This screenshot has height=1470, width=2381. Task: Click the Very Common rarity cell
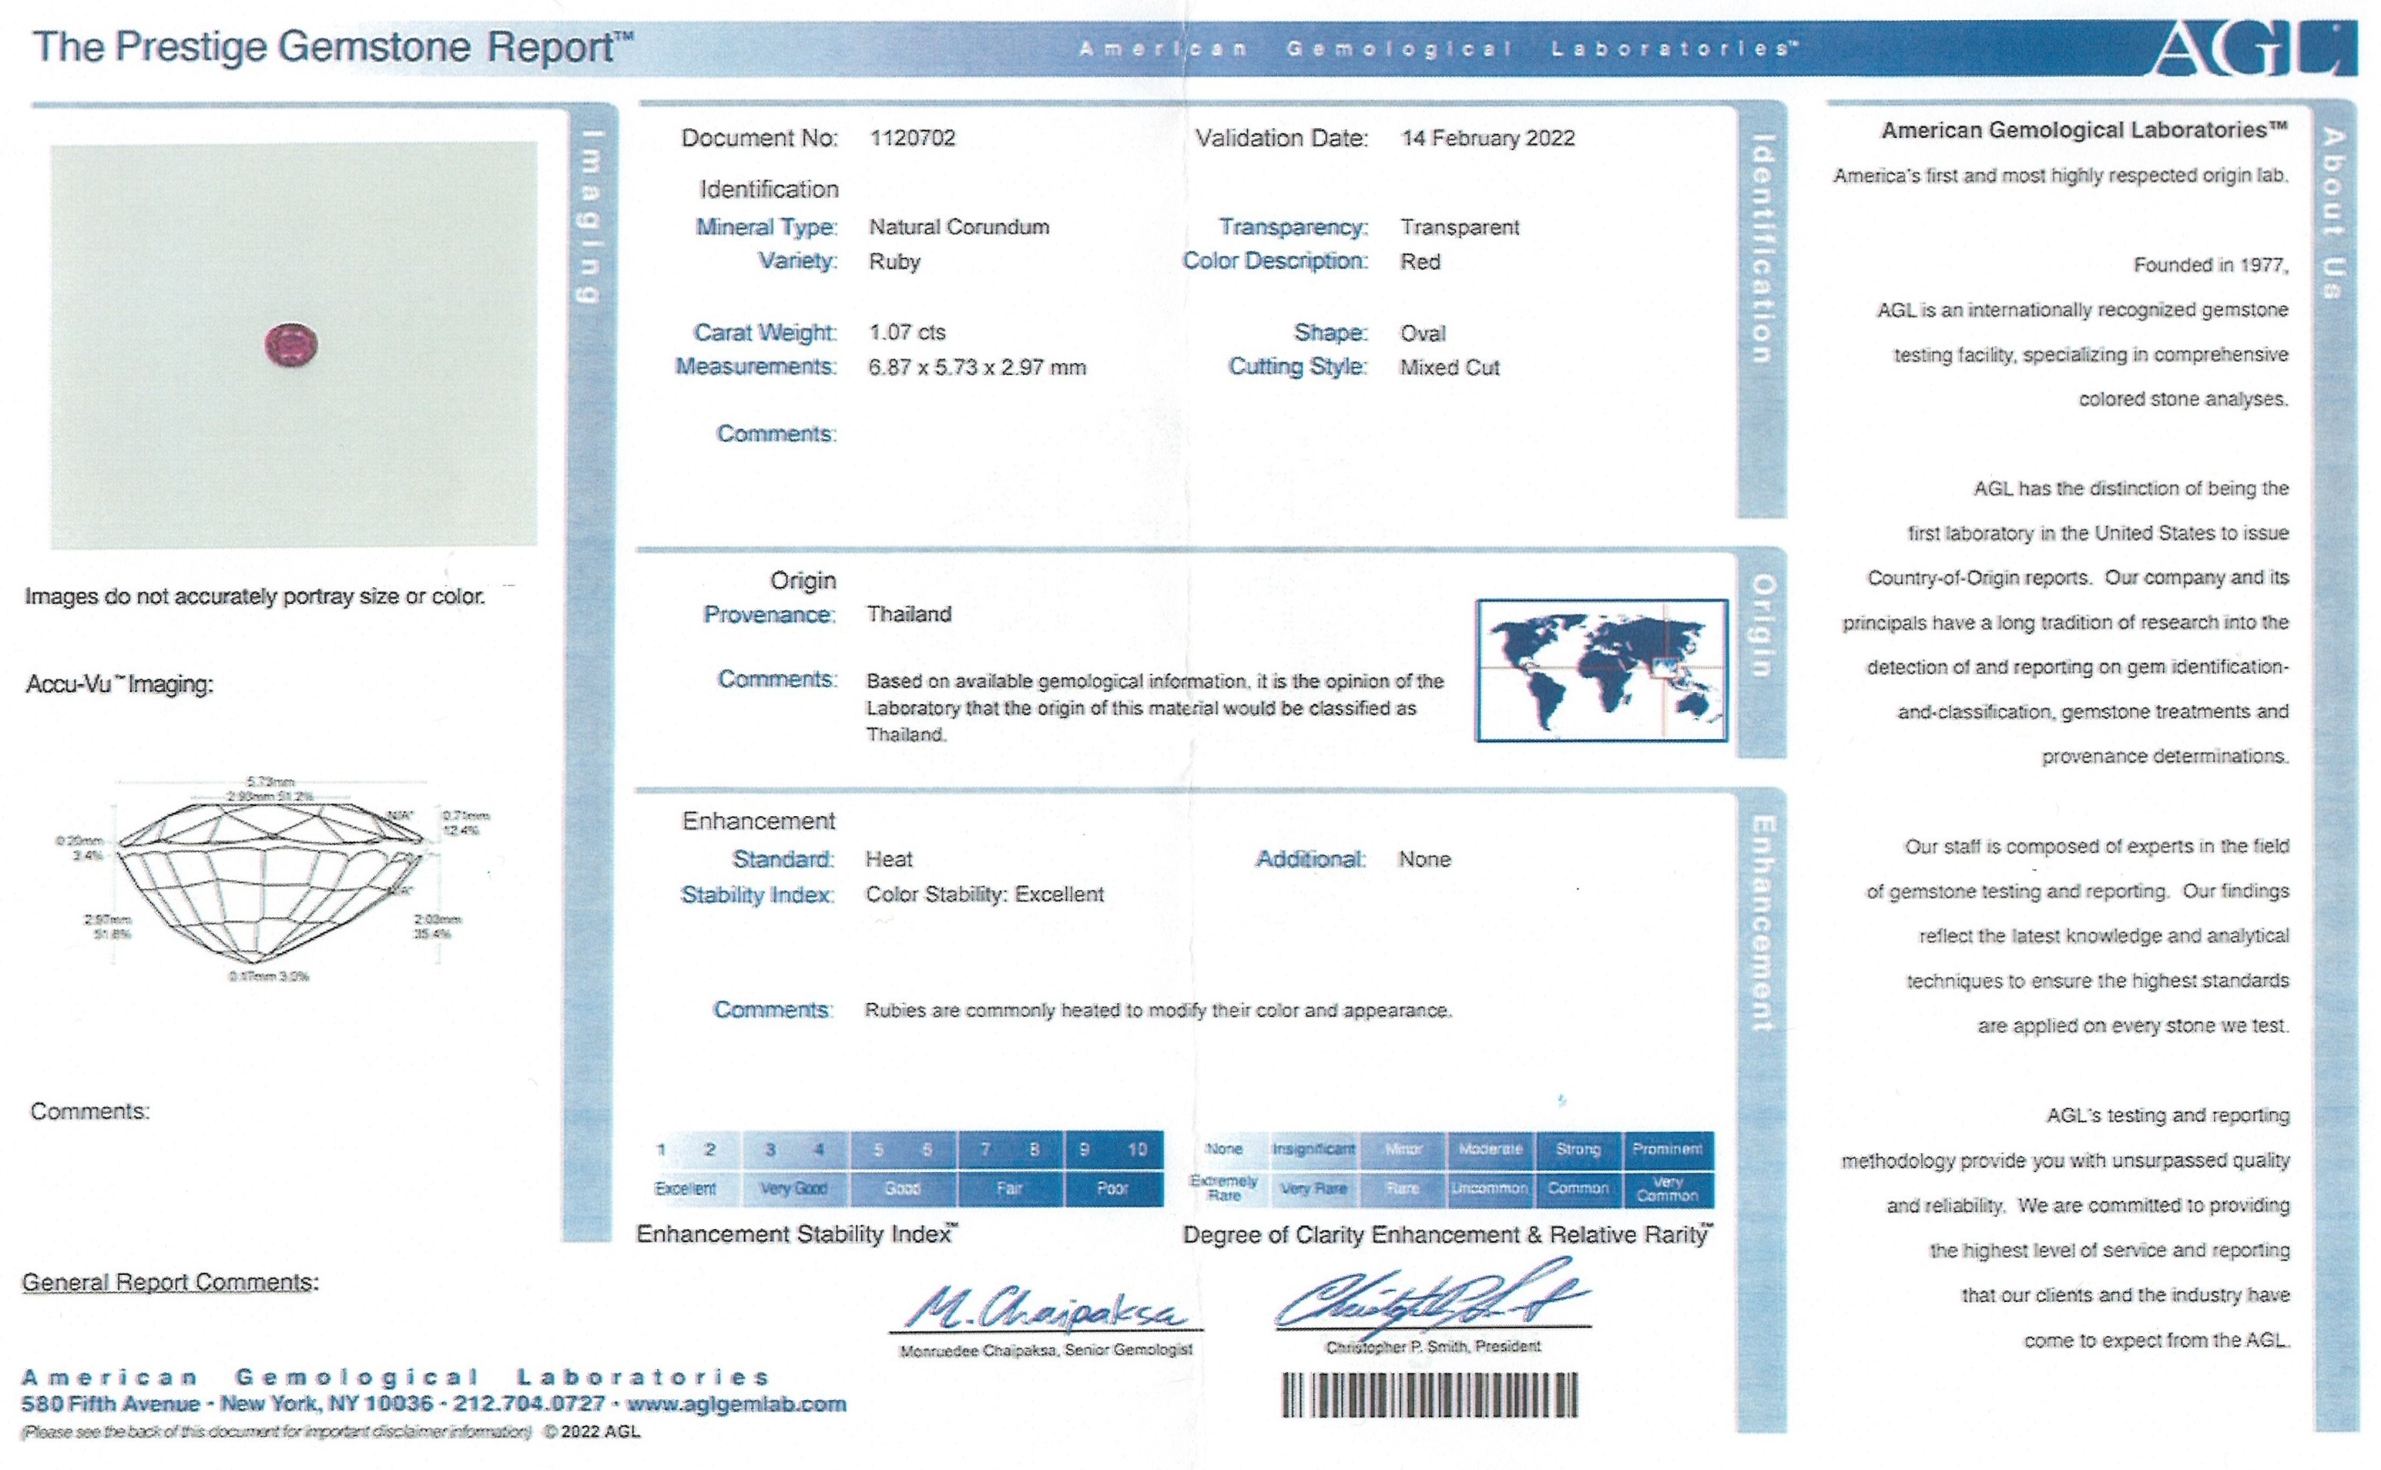(1667, 1189)
